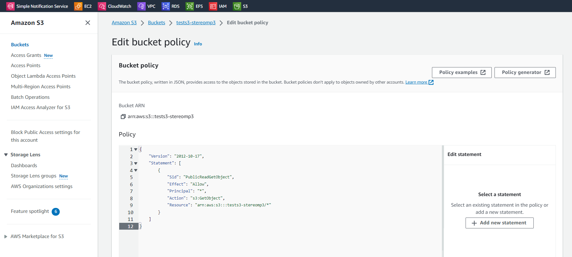The image size is (572, 257).
Task: Click the Learn more external link icon
Action: pos(431,82)
